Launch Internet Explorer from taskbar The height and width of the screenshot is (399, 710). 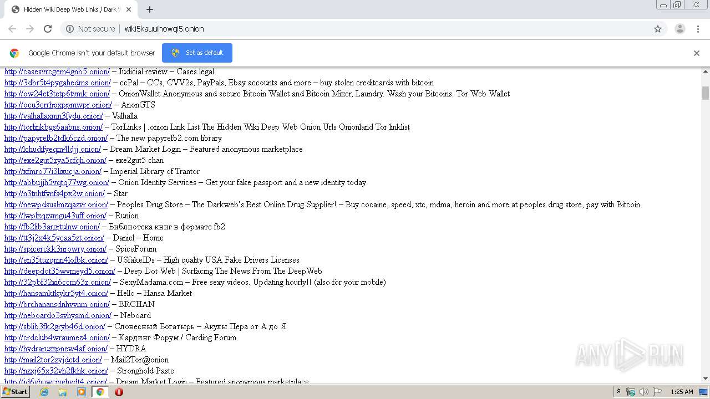[x=44, y=392]
